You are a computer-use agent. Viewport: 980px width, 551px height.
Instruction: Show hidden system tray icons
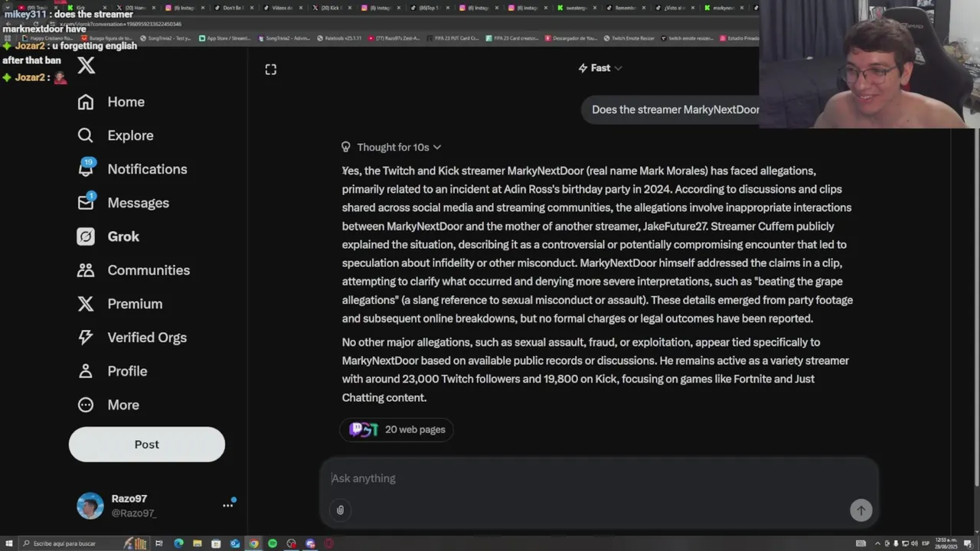877,543
